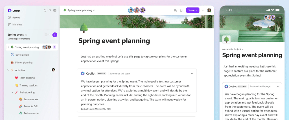Open the Spring event workspace switcher
This screenshot has height=120, width=289.
click(17, 35)
